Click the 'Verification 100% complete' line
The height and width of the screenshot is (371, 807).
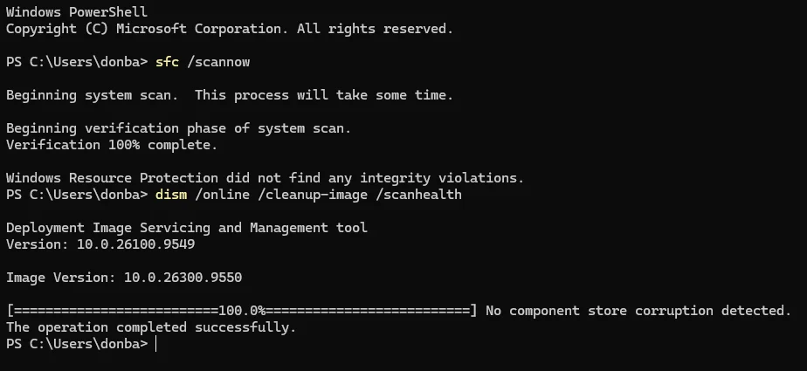point(112,145)
